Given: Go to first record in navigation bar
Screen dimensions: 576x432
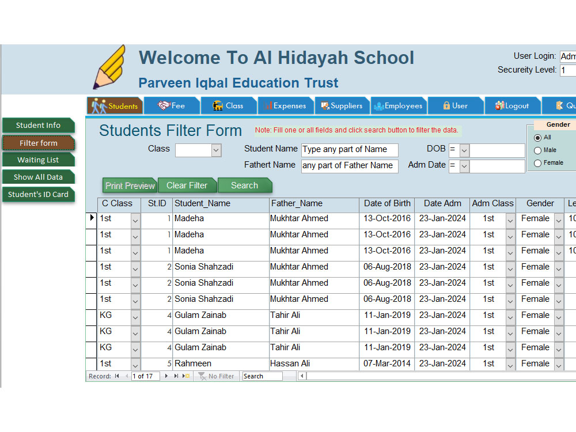Looking at the screenshot, I should pyautogui.click(x=117, y=376).
